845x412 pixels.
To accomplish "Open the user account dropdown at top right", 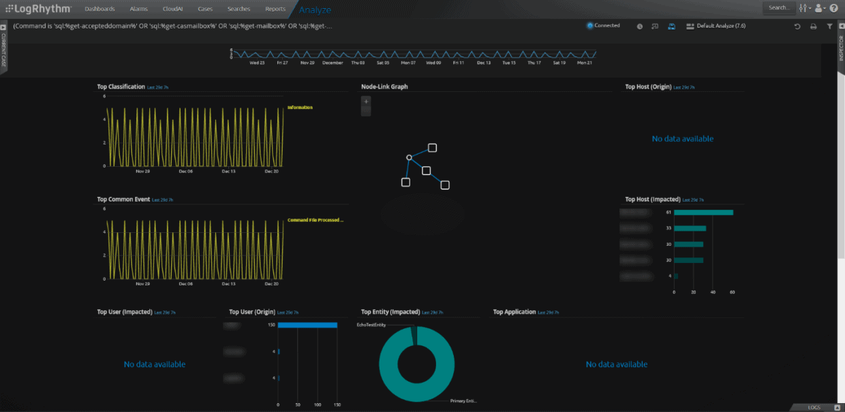I will point(819,8).
